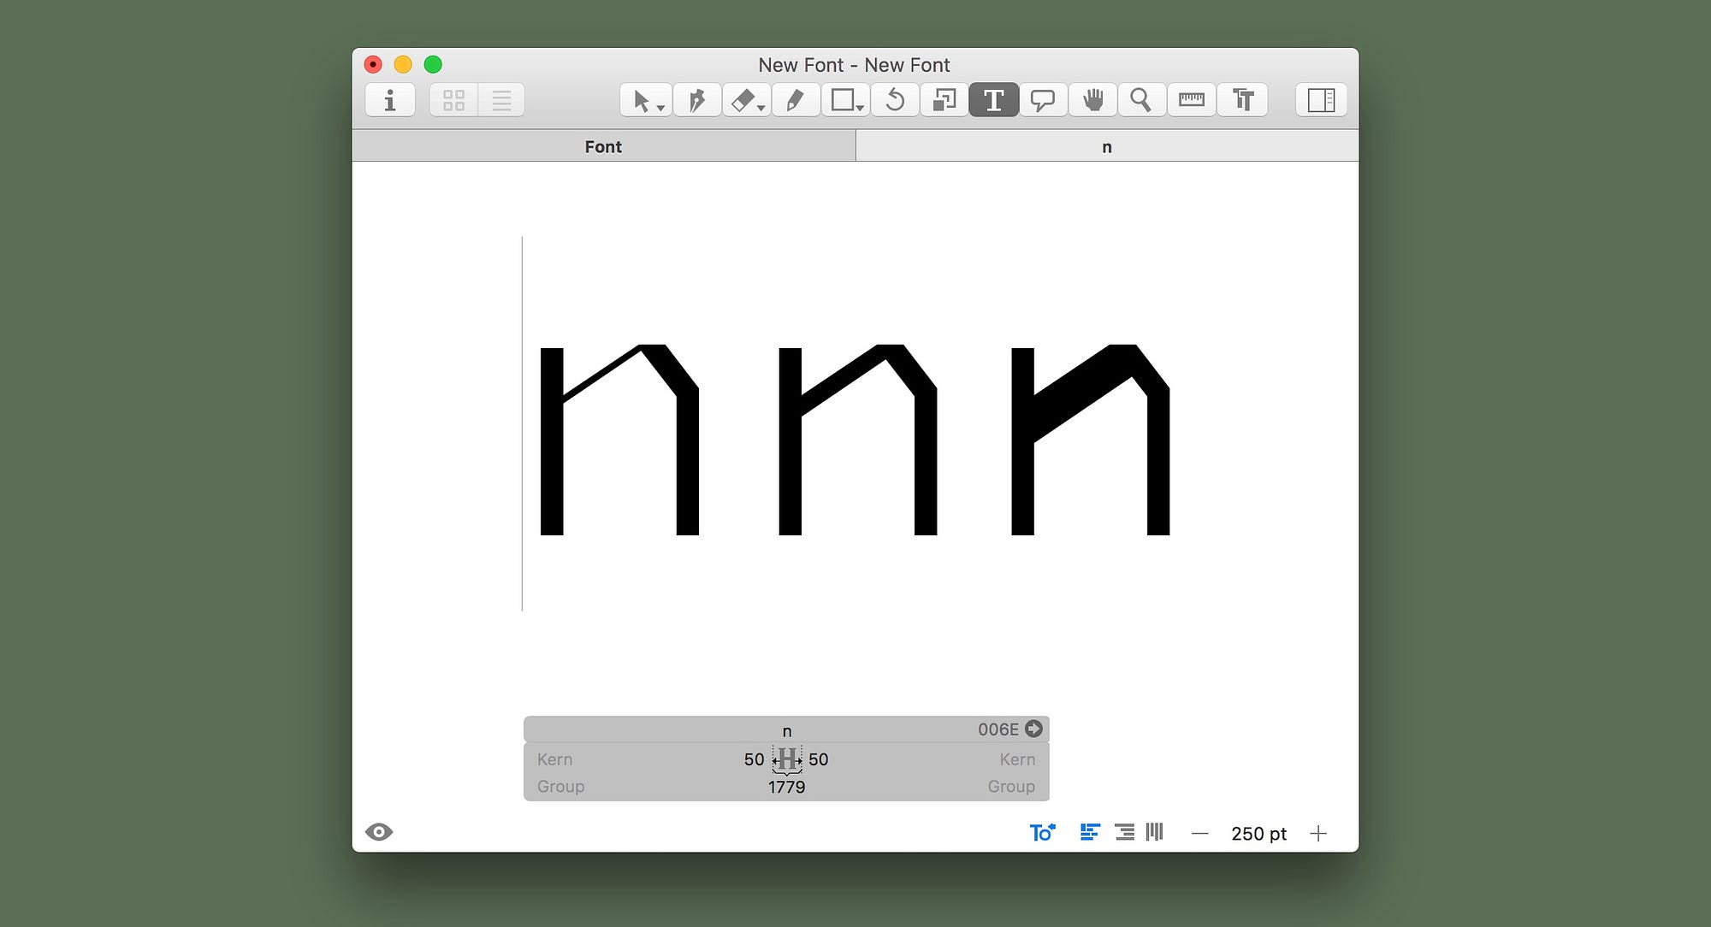Click the right Group field
The height and width of the screenshot is (927, 1711).
click(1011, 786)
